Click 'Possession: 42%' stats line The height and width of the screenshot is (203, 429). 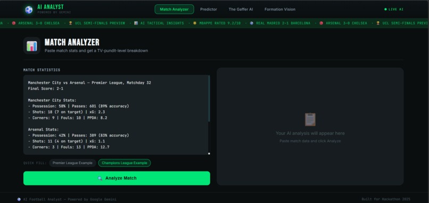(x=78, y=136)
